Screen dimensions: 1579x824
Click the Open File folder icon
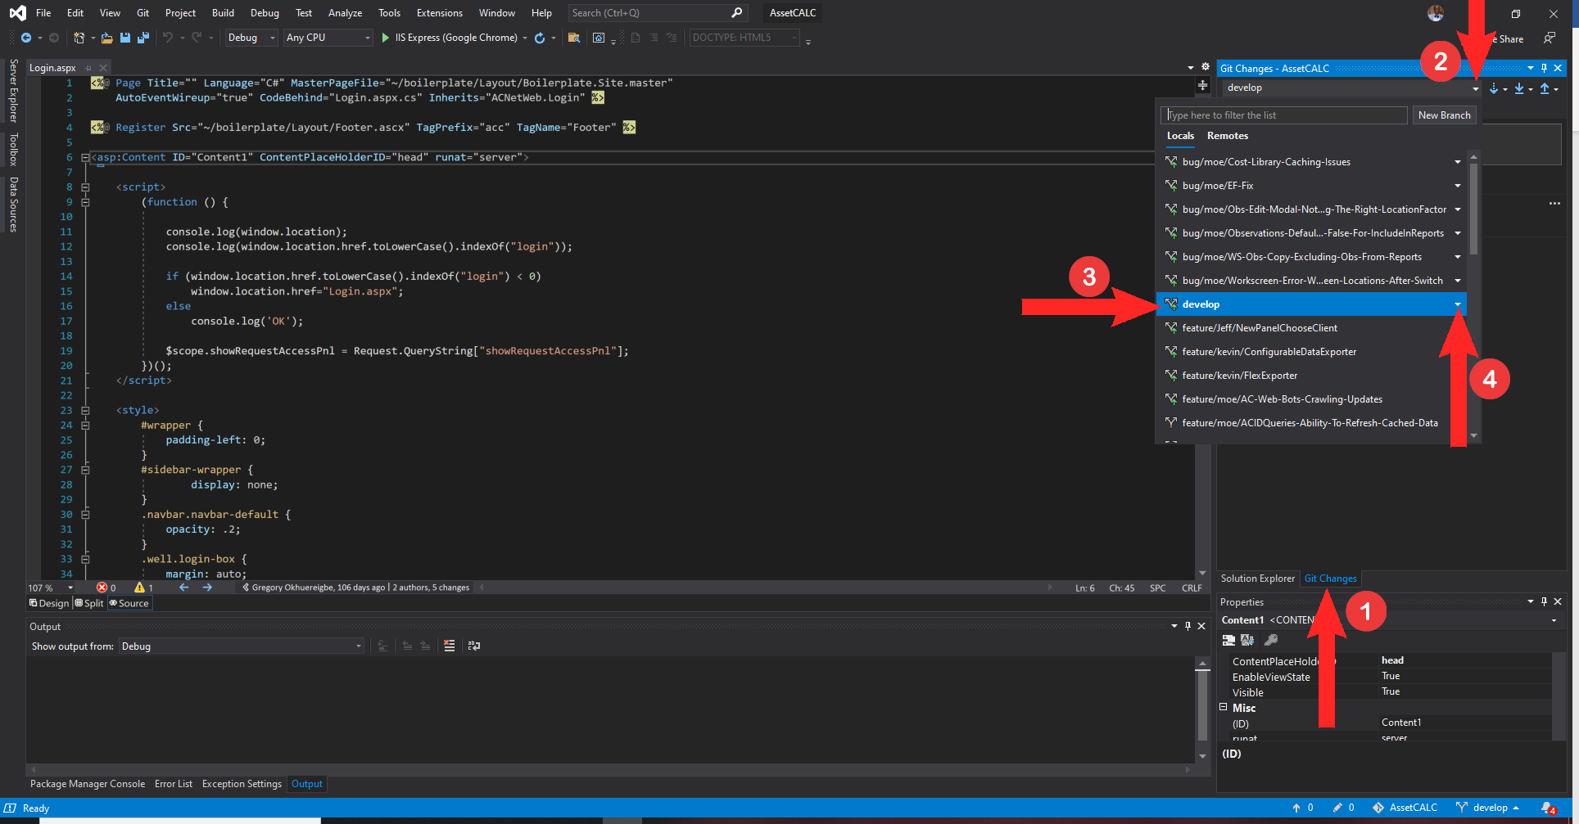pyautogui.click(x=106, y=38)
